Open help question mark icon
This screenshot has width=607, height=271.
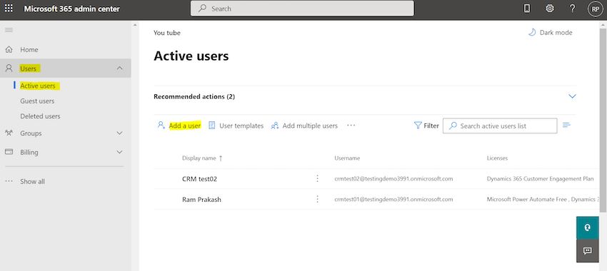(x=573, y=9)
